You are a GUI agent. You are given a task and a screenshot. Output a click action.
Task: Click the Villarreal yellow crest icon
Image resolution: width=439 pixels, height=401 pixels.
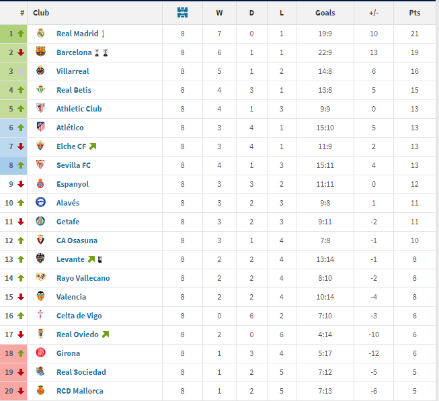click(x=40, y=71)
